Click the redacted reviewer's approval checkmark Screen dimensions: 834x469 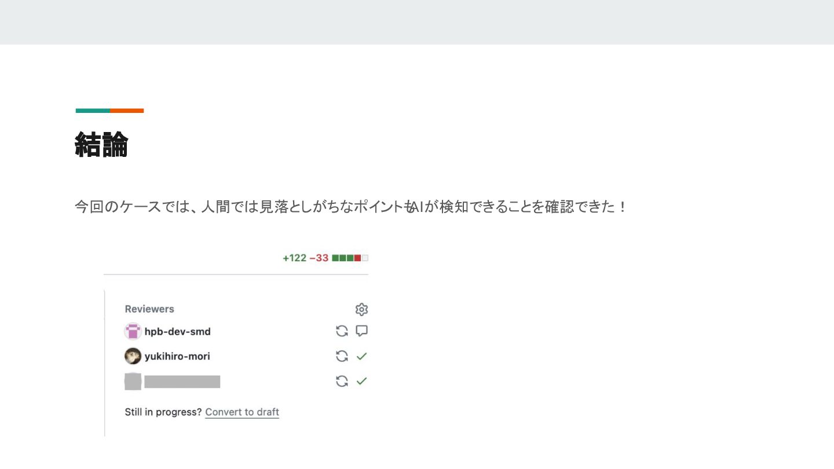361,381
